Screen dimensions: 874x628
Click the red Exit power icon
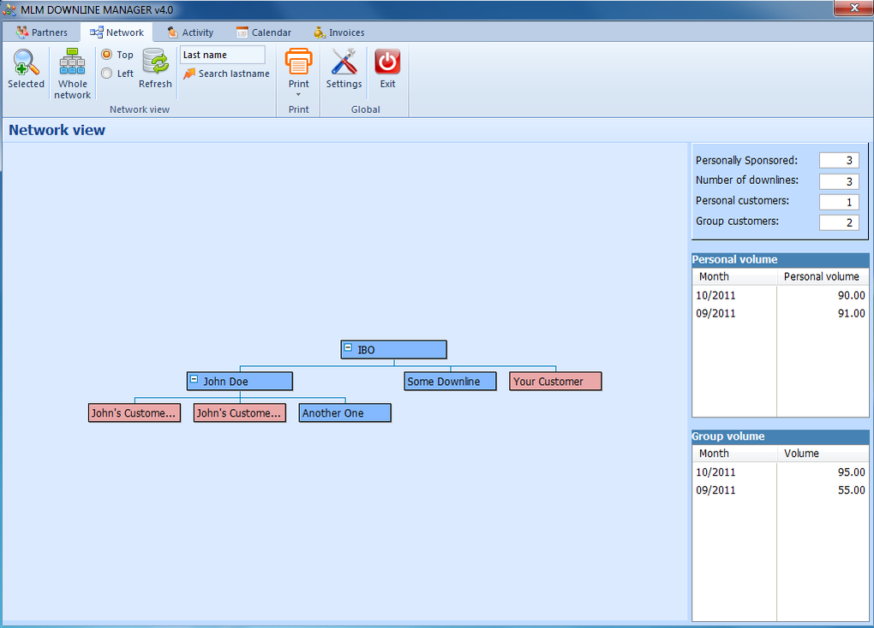387,62
